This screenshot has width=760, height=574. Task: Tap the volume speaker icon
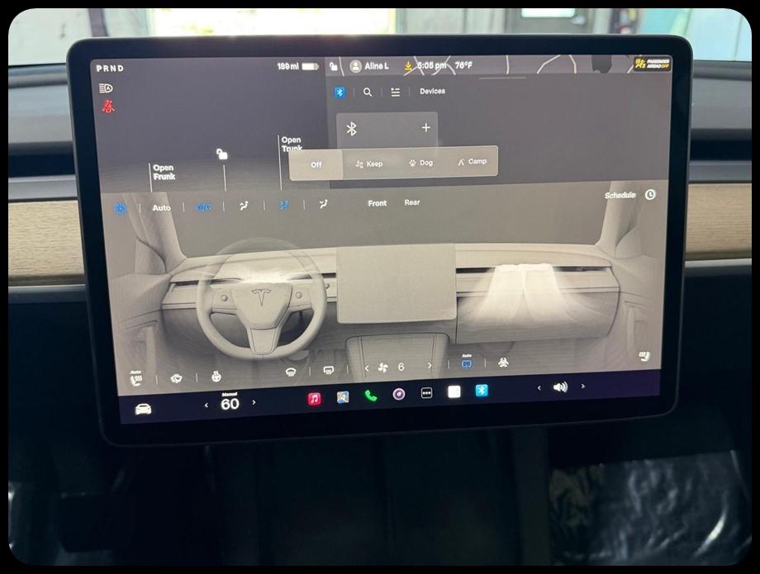tap(560, 387)
